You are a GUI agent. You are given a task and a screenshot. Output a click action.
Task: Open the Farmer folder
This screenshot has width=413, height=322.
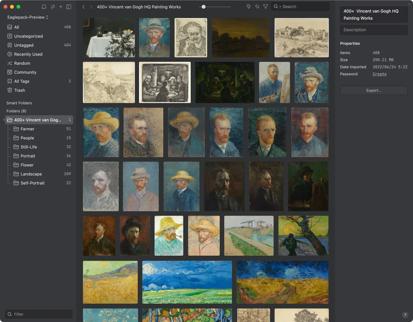[42, 129]
